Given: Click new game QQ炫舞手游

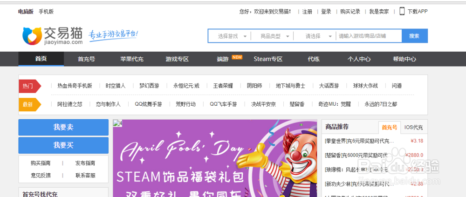Looking at the screenshot, I should (148, 104).
